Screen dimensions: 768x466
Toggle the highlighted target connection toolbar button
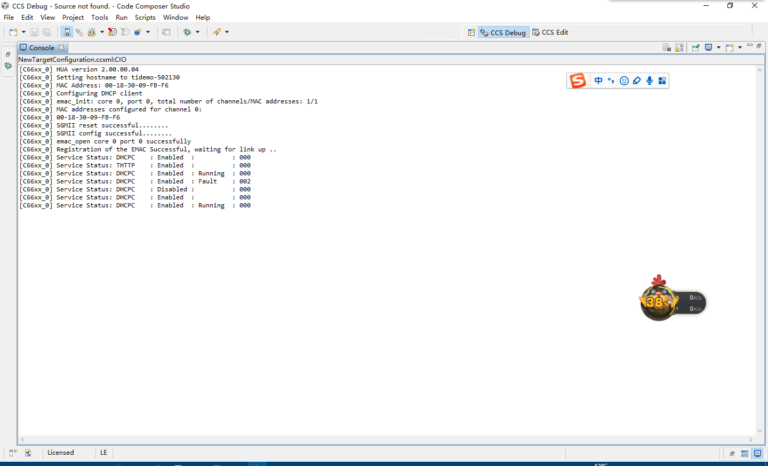coord(67,32)
